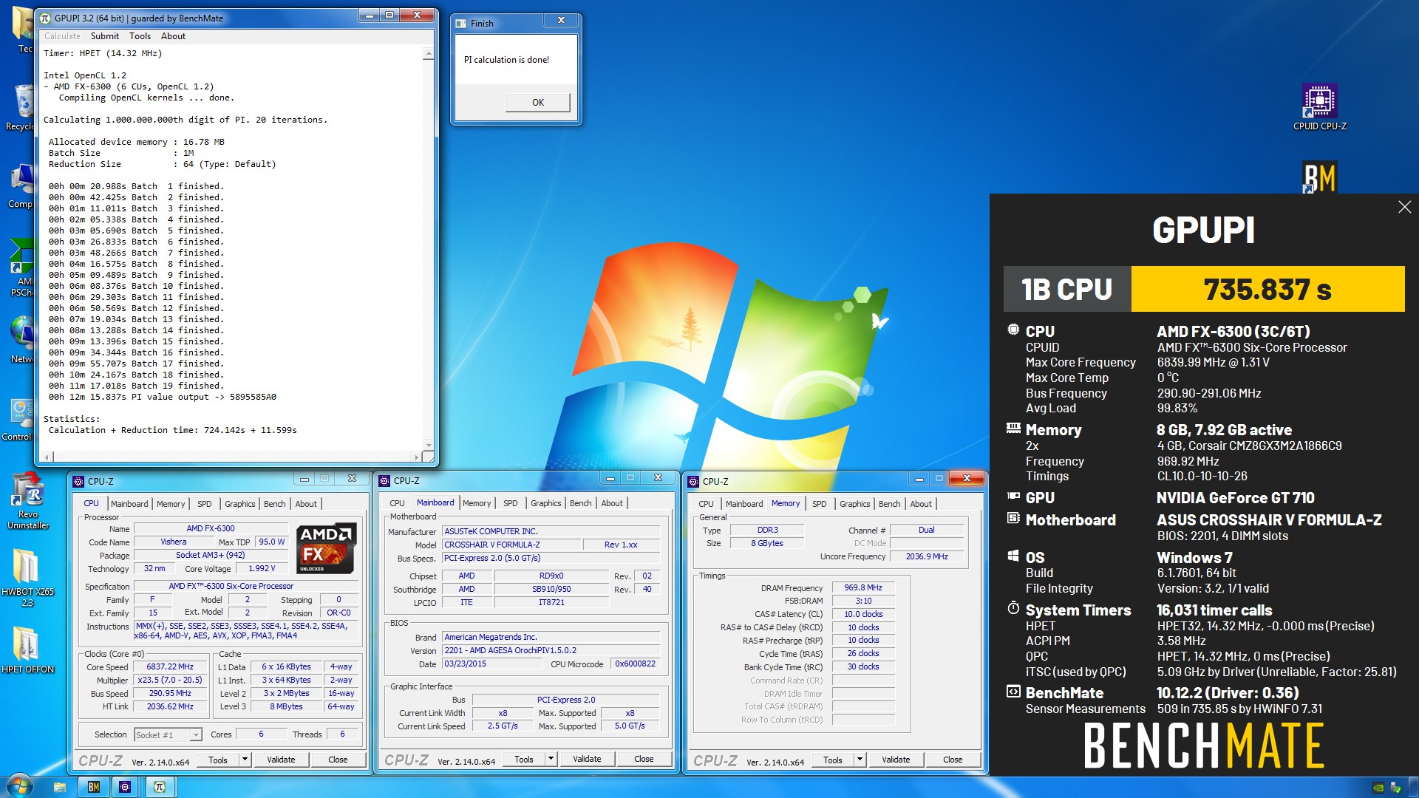Switch to Mainboard tab in left CPU-Z
The height and width of the screenshot is (798, 1419).
click(x=129, y=504)
